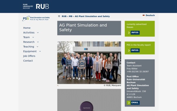This screenshot has width=177, height=111.
Task: Go to the Home menu item
Action: point(27,28)
